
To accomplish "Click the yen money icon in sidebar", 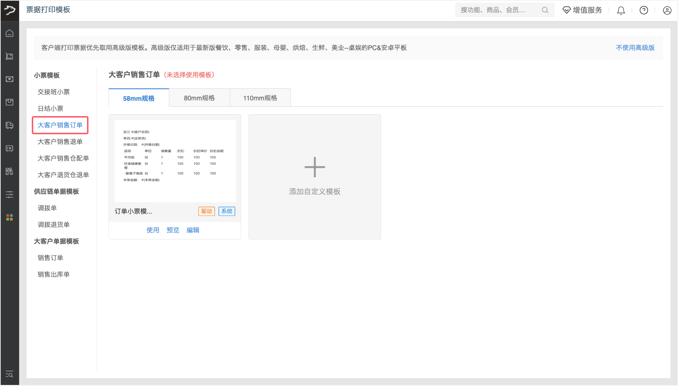I will (x=10, y=79).
